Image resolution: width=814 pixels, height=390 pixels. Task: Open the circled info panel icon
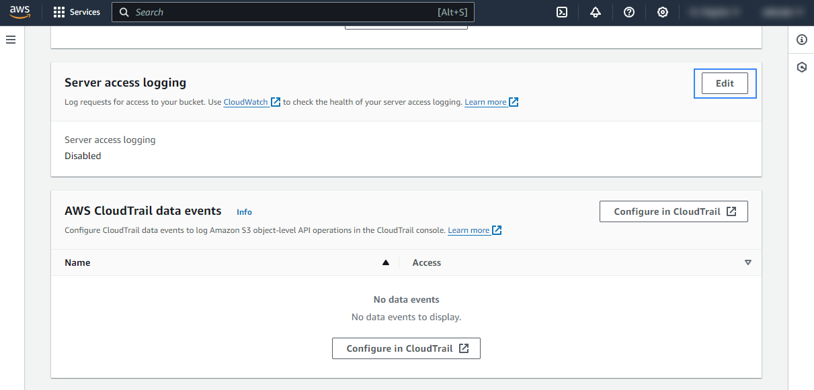(801, 40)
